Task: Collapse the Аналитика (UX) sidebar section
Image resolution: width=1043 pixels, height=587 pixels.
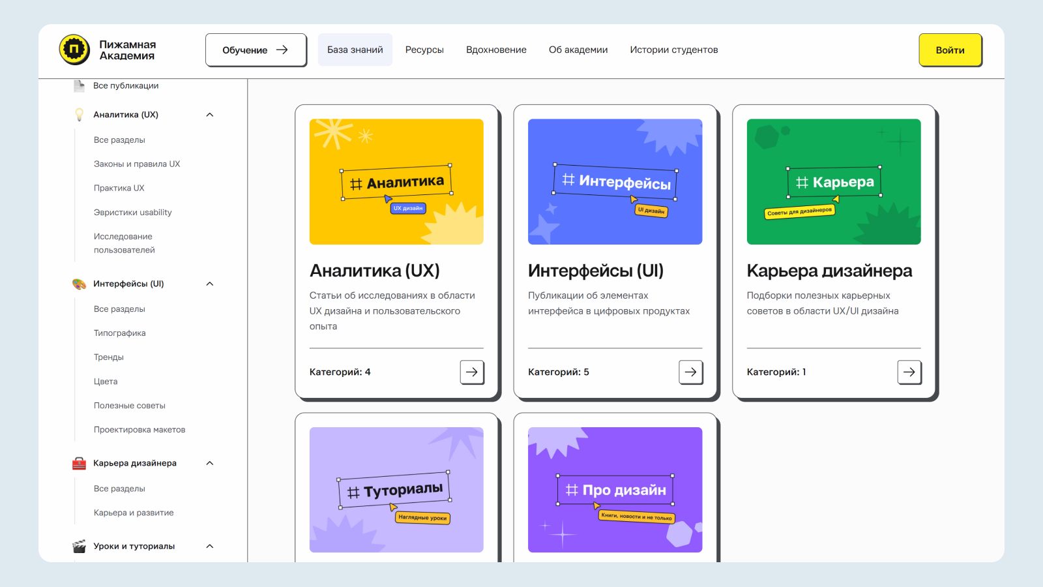Action: click(x=209, y=114)
